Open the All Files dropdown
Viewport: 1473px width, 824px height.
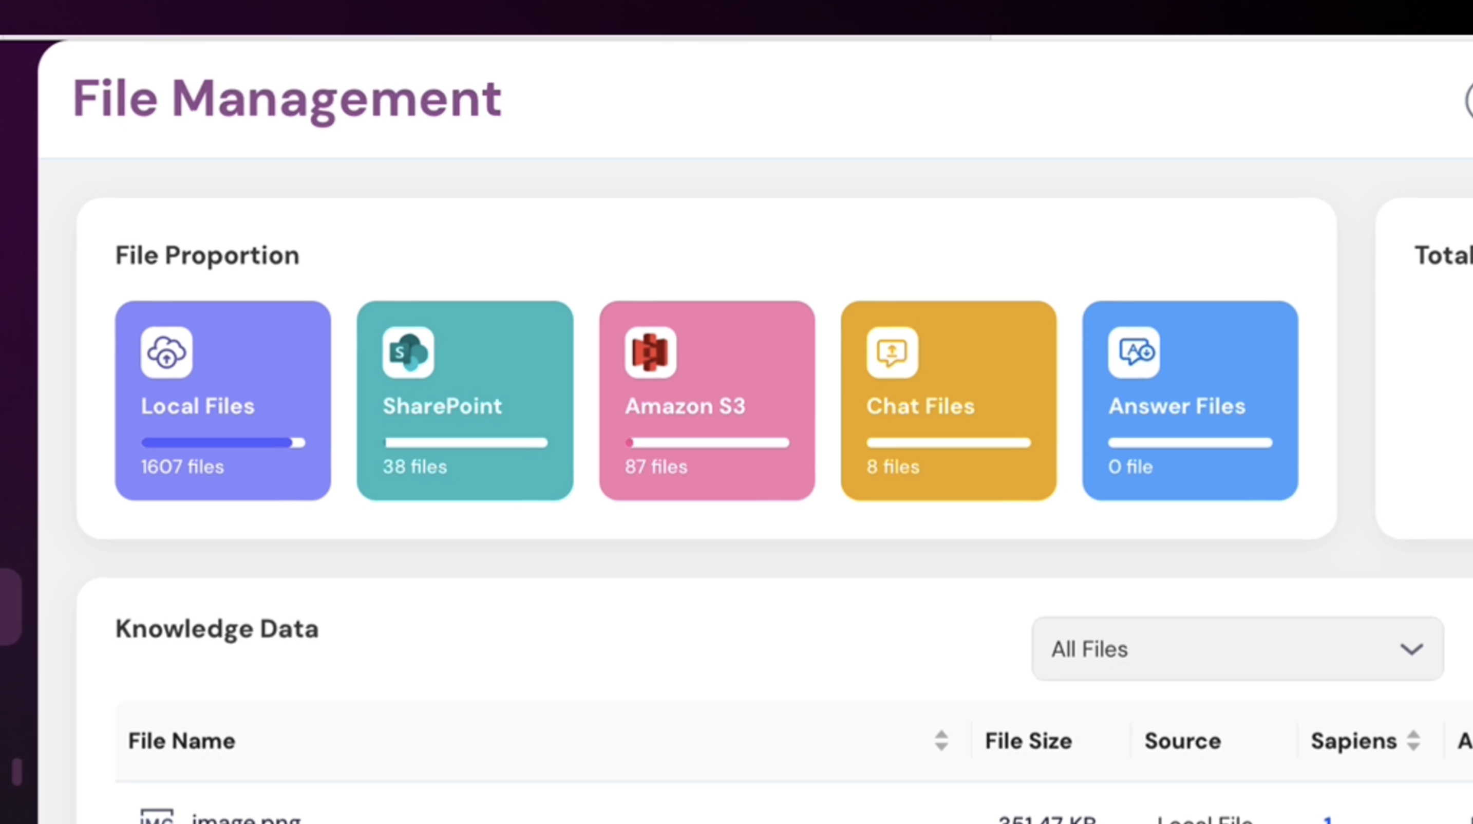pos(1237,648)
